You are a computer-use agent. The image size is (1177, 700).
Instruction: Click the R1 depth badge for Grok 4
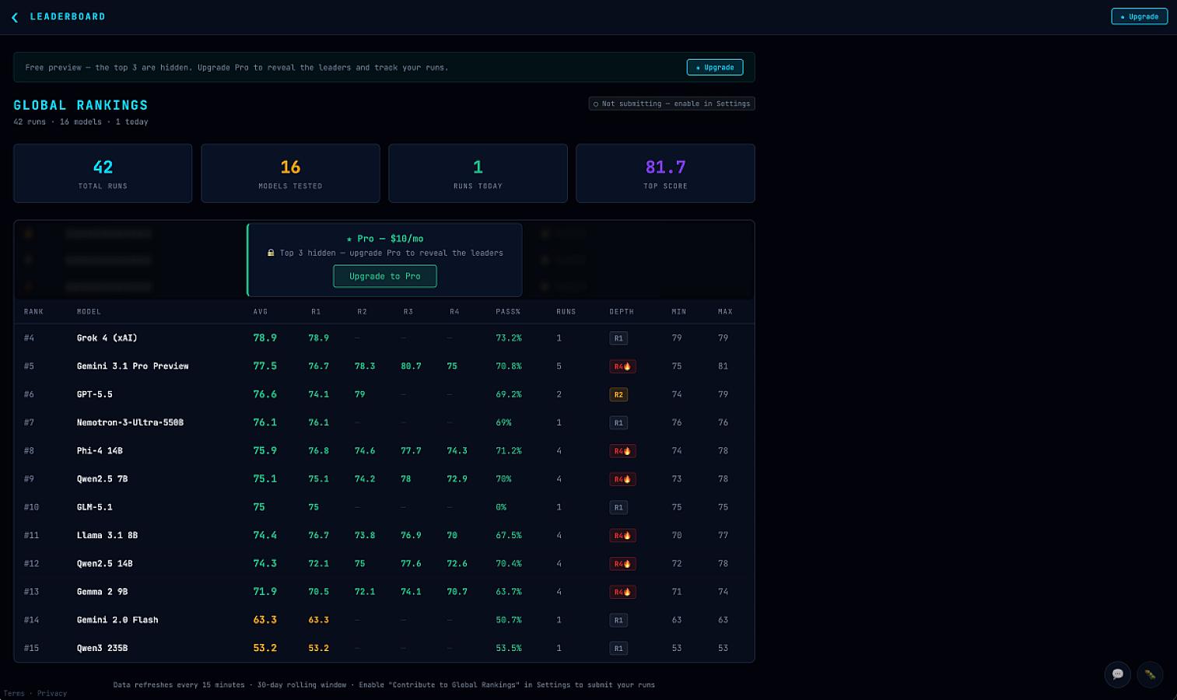click(618, 338)
